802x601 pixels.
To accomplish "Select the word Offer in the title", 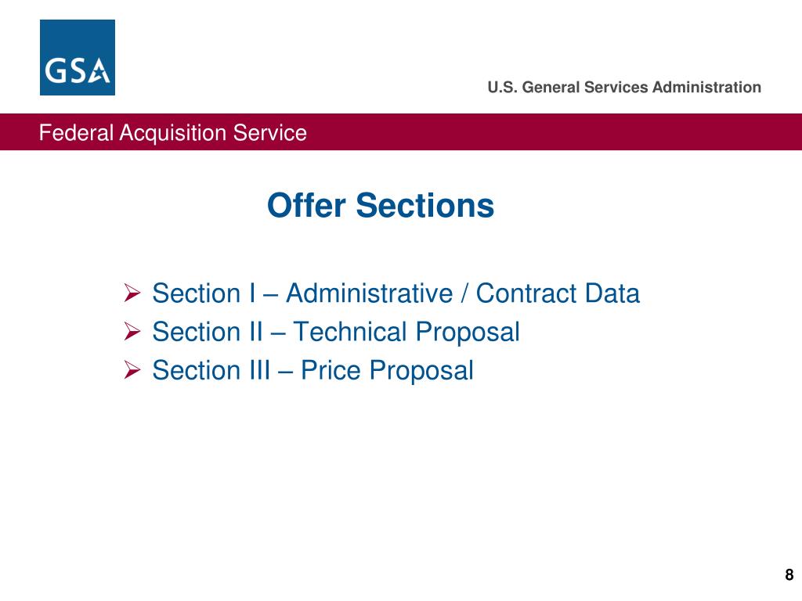I will click(x=306, y=206).
